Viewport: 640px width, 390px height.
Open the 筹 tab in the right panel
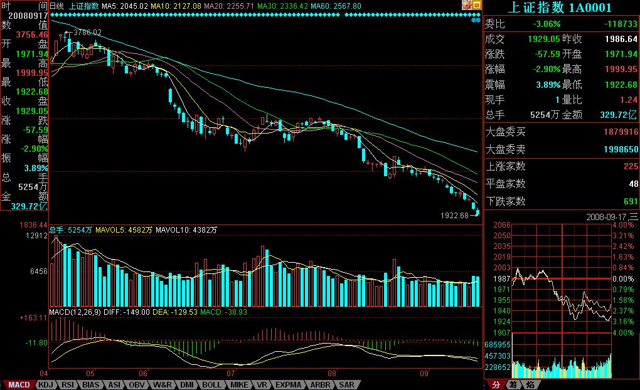point(513,384)
